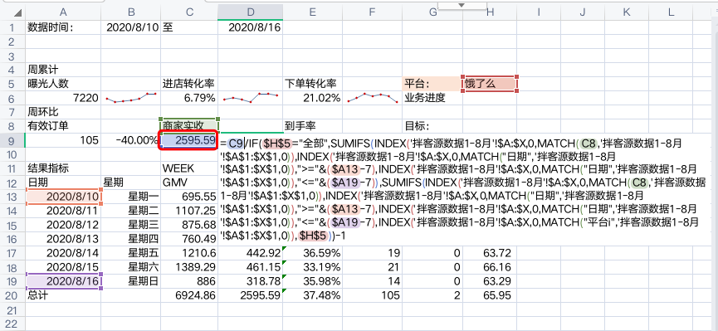
Task: Select row 5 header
Action: click(12, 84)
